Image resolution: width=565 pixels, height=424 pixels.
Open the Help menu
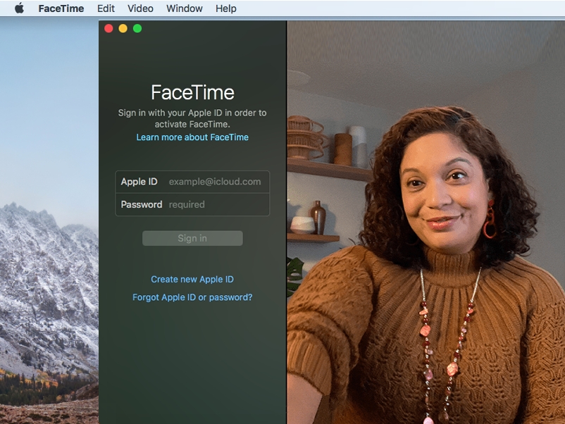[226, 8]
